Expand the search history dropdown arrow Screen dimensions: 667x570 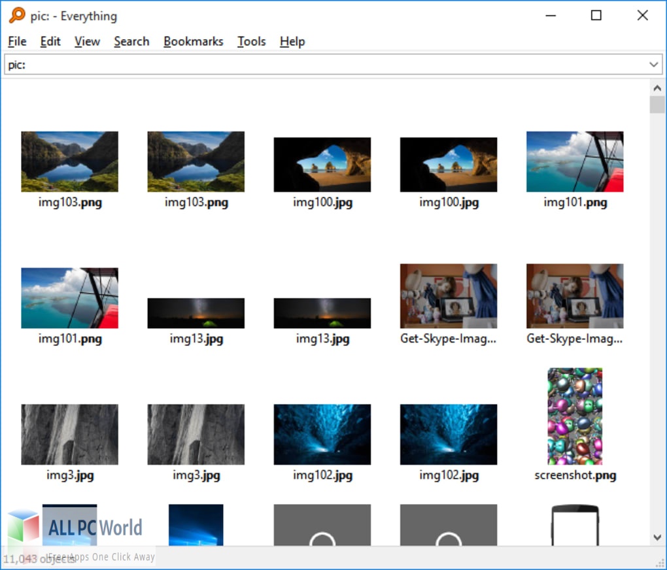[x=653, y=65]
